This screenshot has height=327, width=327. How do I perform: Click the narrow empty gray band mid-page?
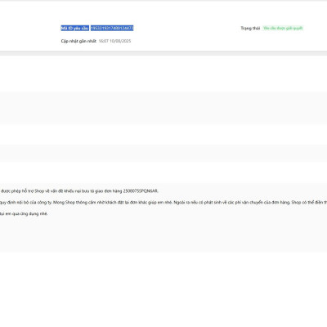pos(163,154)
